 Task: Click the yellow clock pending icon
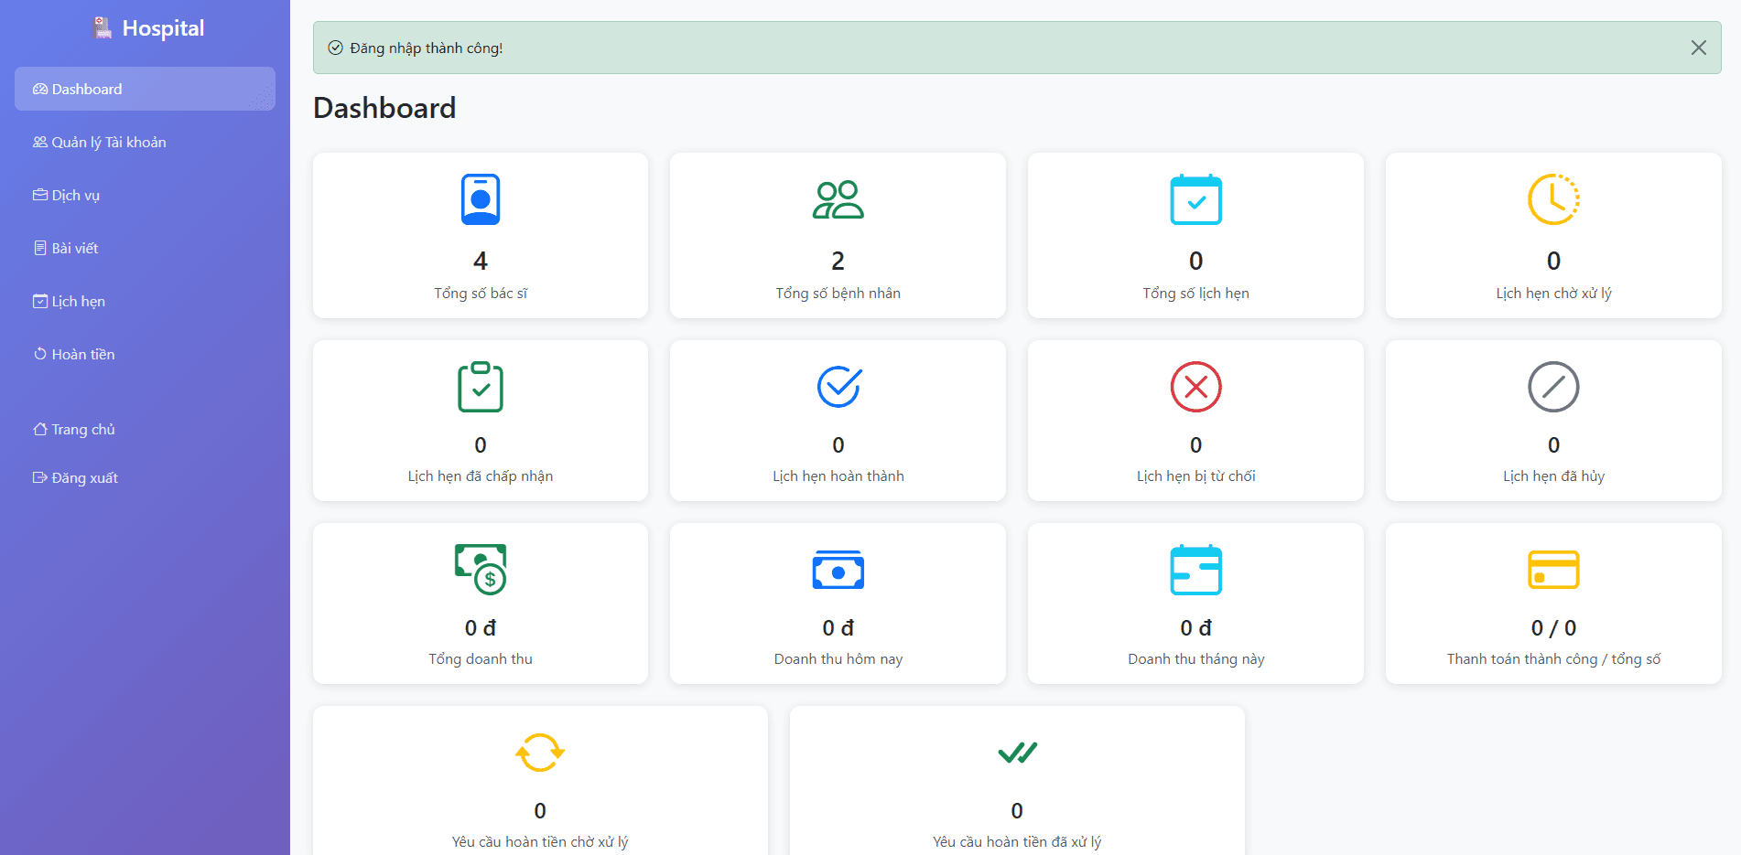tap(1553, 199)
